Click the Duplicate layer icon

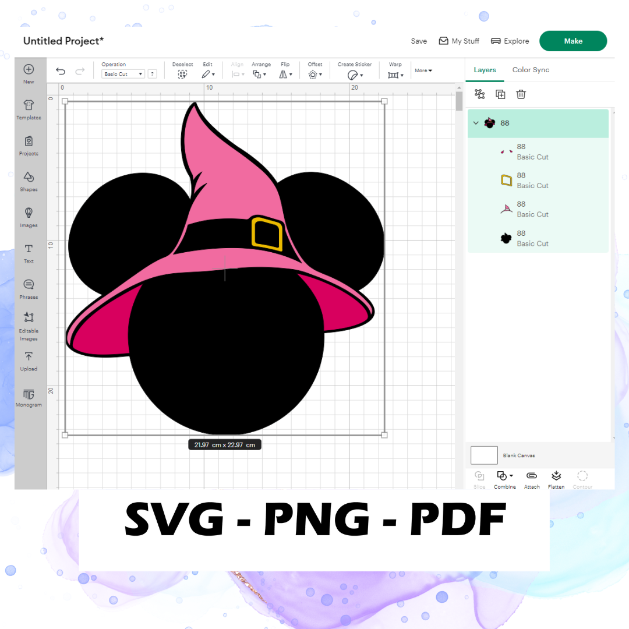pos(500,94)
